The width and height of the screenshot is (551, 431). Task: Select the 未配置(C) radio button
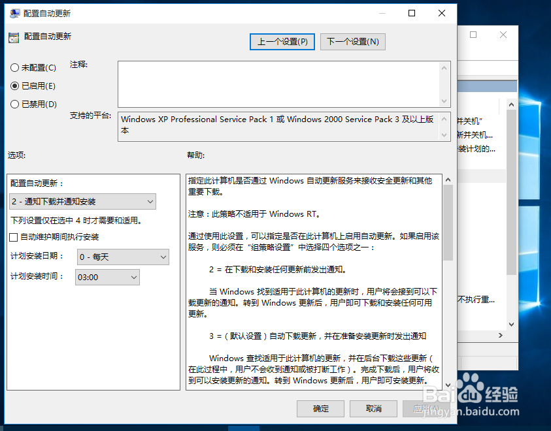[x=14, y=68]
